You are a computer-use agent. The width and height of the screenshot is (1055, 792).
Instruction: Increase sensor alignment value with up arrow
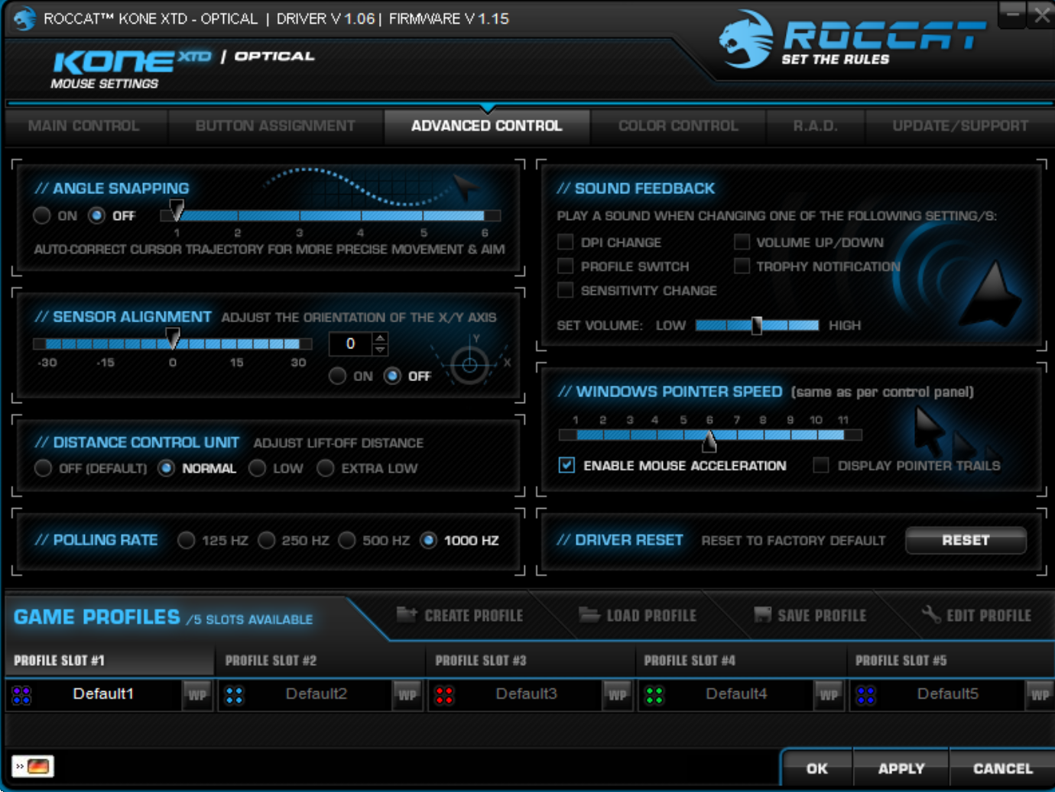[380, 338]
